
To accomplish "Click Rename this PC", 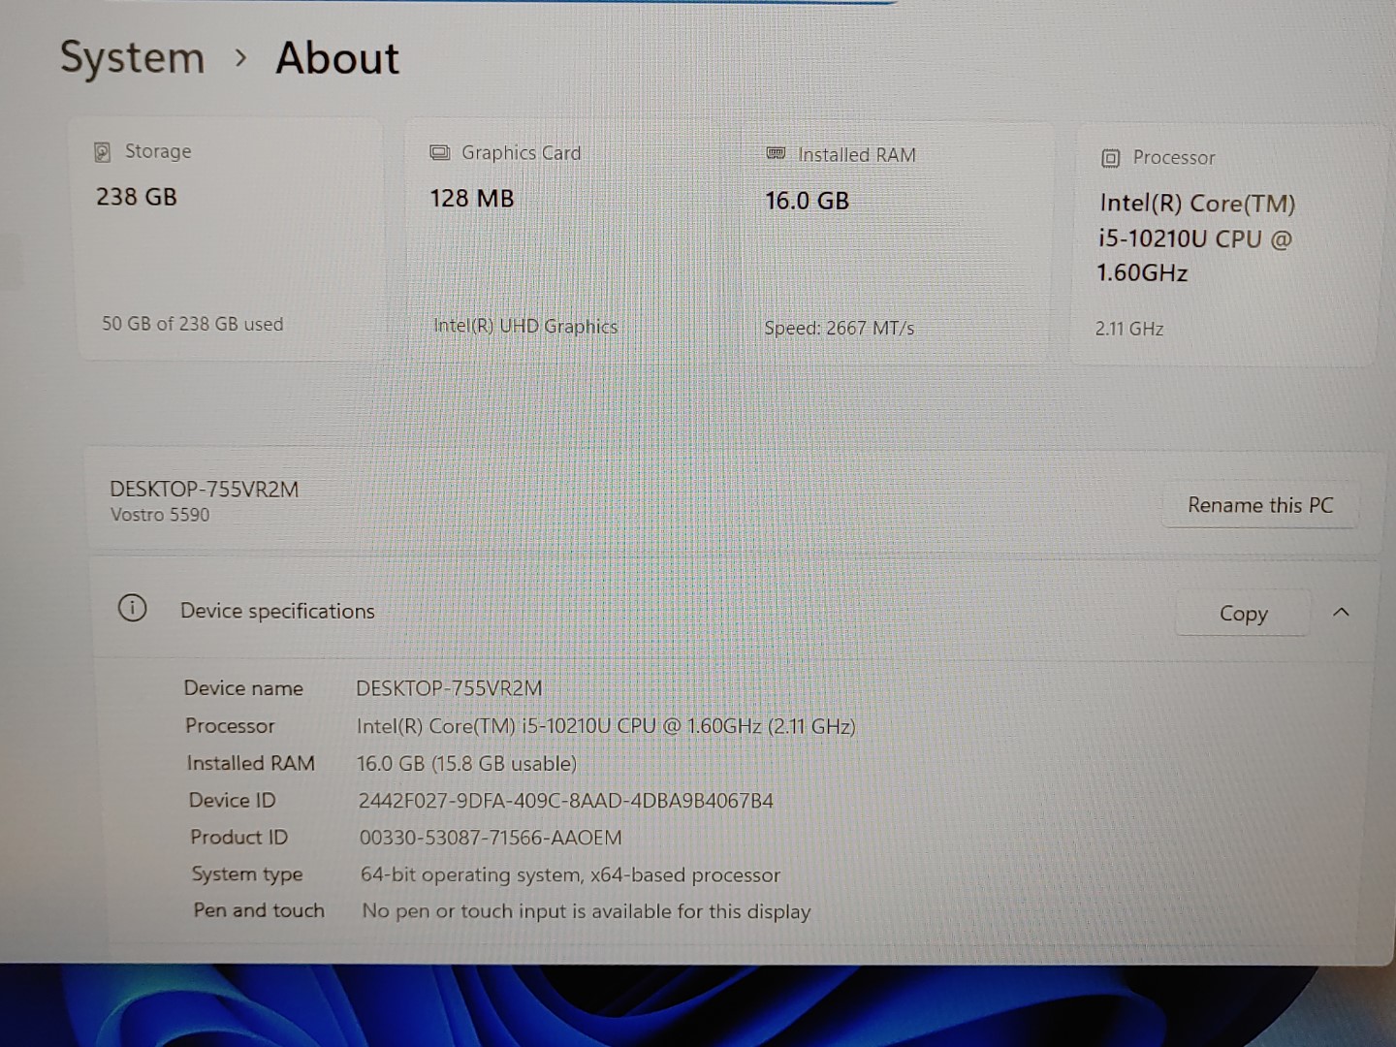I will point(1259,505).
